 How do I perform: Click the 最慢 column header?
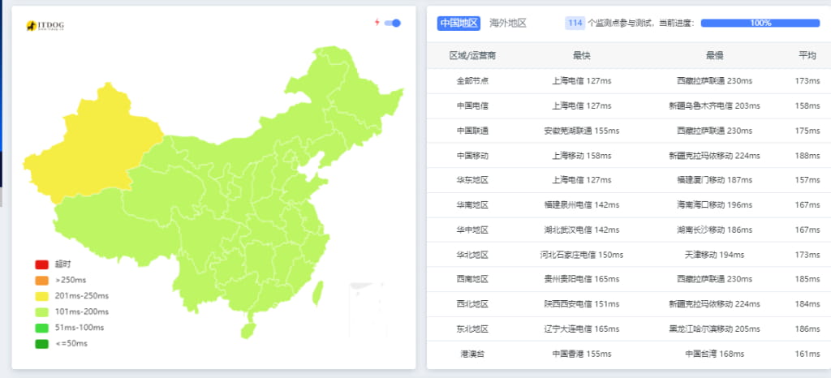714,56
